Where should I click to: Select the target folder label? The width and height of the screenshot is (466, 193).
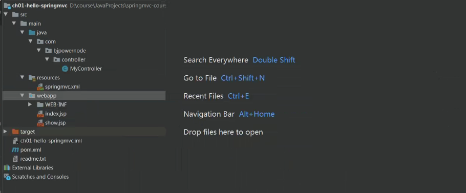[x=27, y=132]
